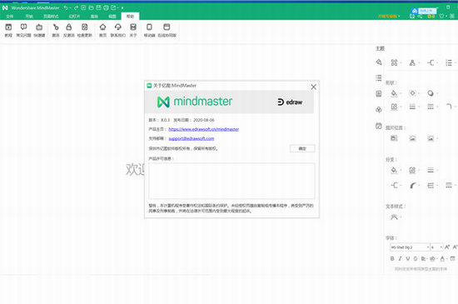Screen dimensions: 458x304
Task: Open the font size combo box
Action: point(436,247)
